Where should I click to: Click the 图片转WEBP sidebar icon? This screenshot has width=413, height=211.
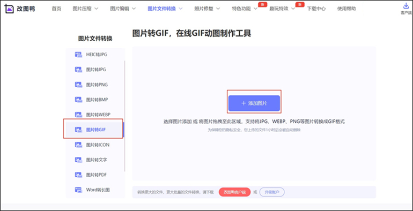click(78, 115)
